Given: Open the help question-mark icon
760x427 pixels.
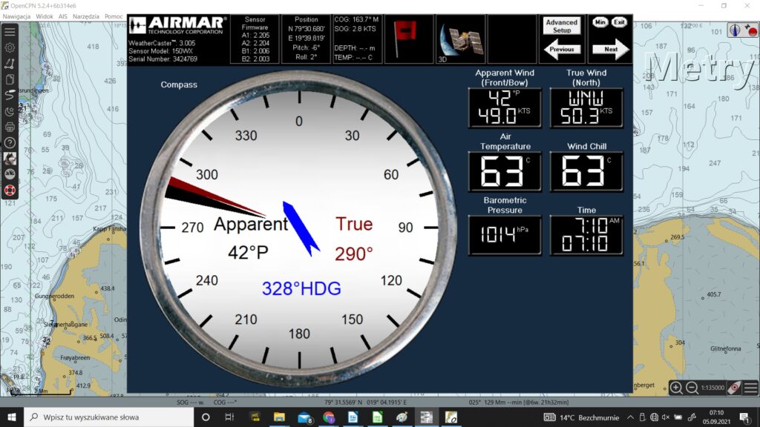Looking at the screenshot, I should point(10,143).
